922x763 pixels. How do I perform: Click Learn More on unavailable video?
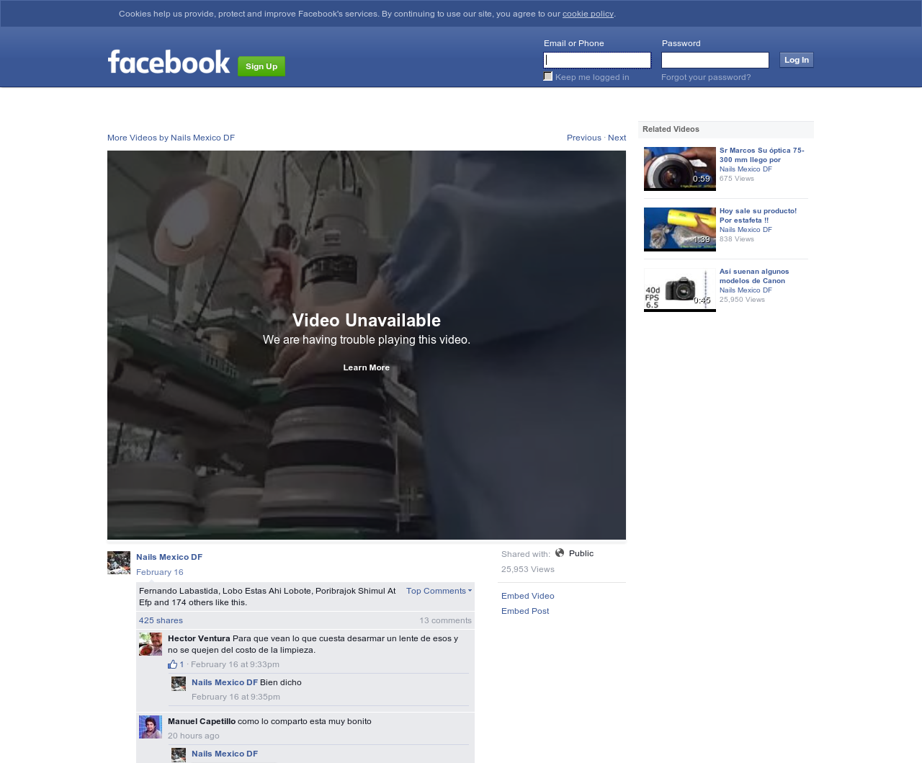pos(367,367)
